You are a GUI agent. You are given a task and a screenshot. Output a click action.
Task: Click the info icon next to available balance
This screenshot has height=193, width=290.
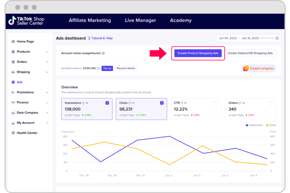click(98, 68)
